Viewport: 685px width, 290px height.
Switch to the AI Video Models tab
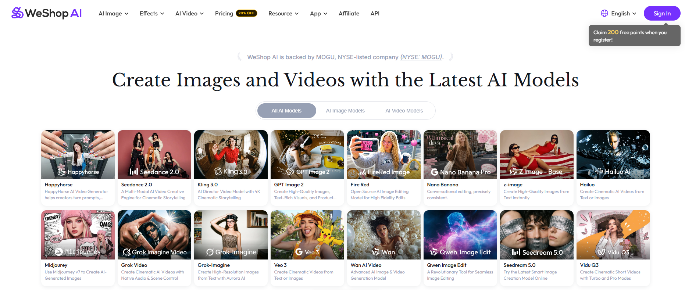pos(404,111)
